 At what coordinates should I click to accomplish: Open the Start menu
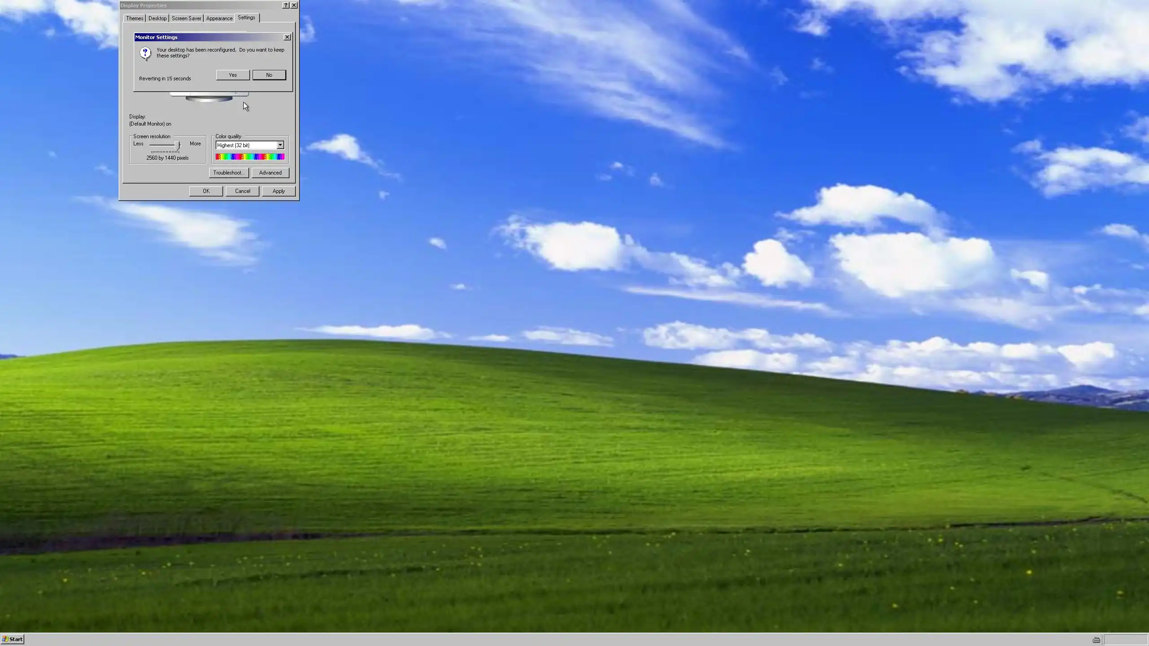point(13,639)
